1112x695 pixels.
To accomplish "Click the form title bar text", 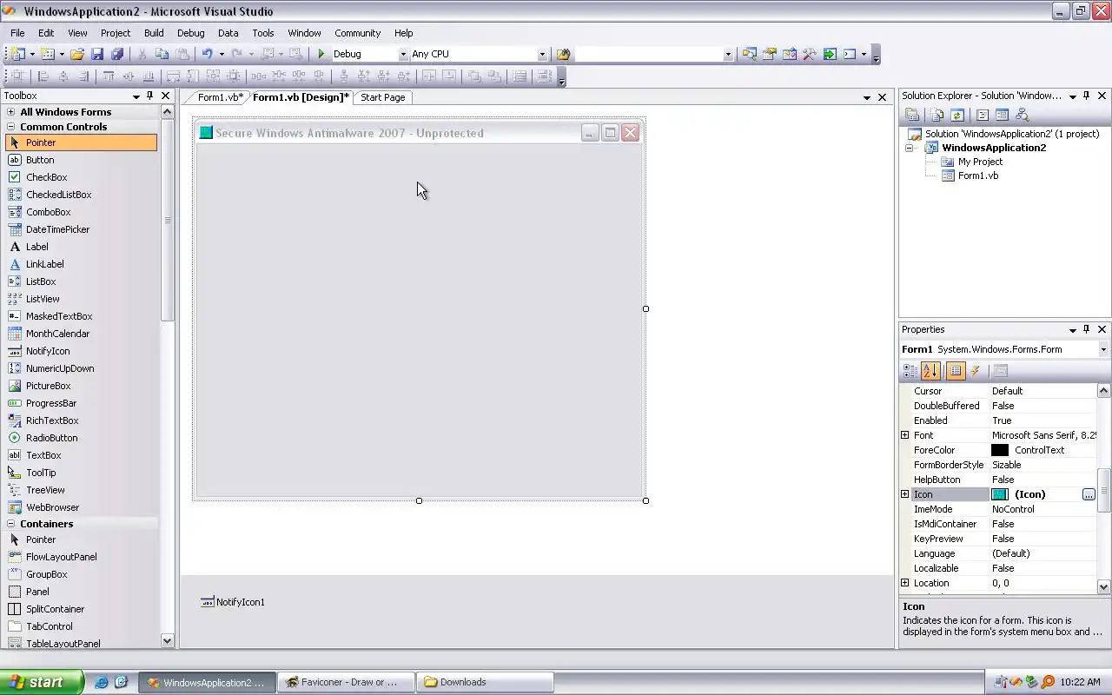I will [x=349, y=133].
